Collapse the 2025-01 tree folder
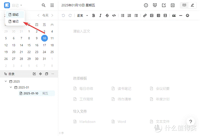This screenshot has width=200, height=136. click(x=11, y=87)
